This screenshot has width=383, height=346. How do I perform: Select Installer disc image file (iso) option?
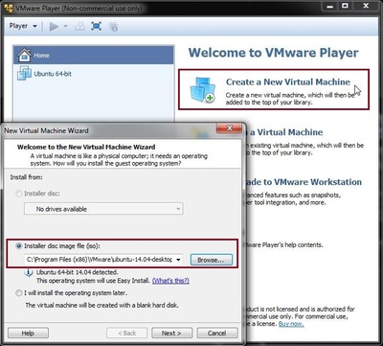[19, 246]
